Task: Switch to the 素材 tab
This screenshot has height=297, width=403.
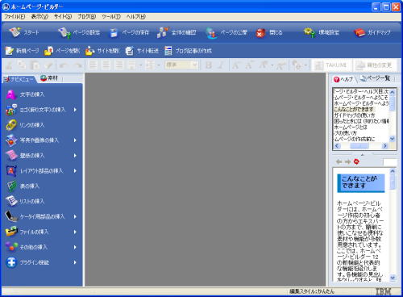Action: click(49, 78)
